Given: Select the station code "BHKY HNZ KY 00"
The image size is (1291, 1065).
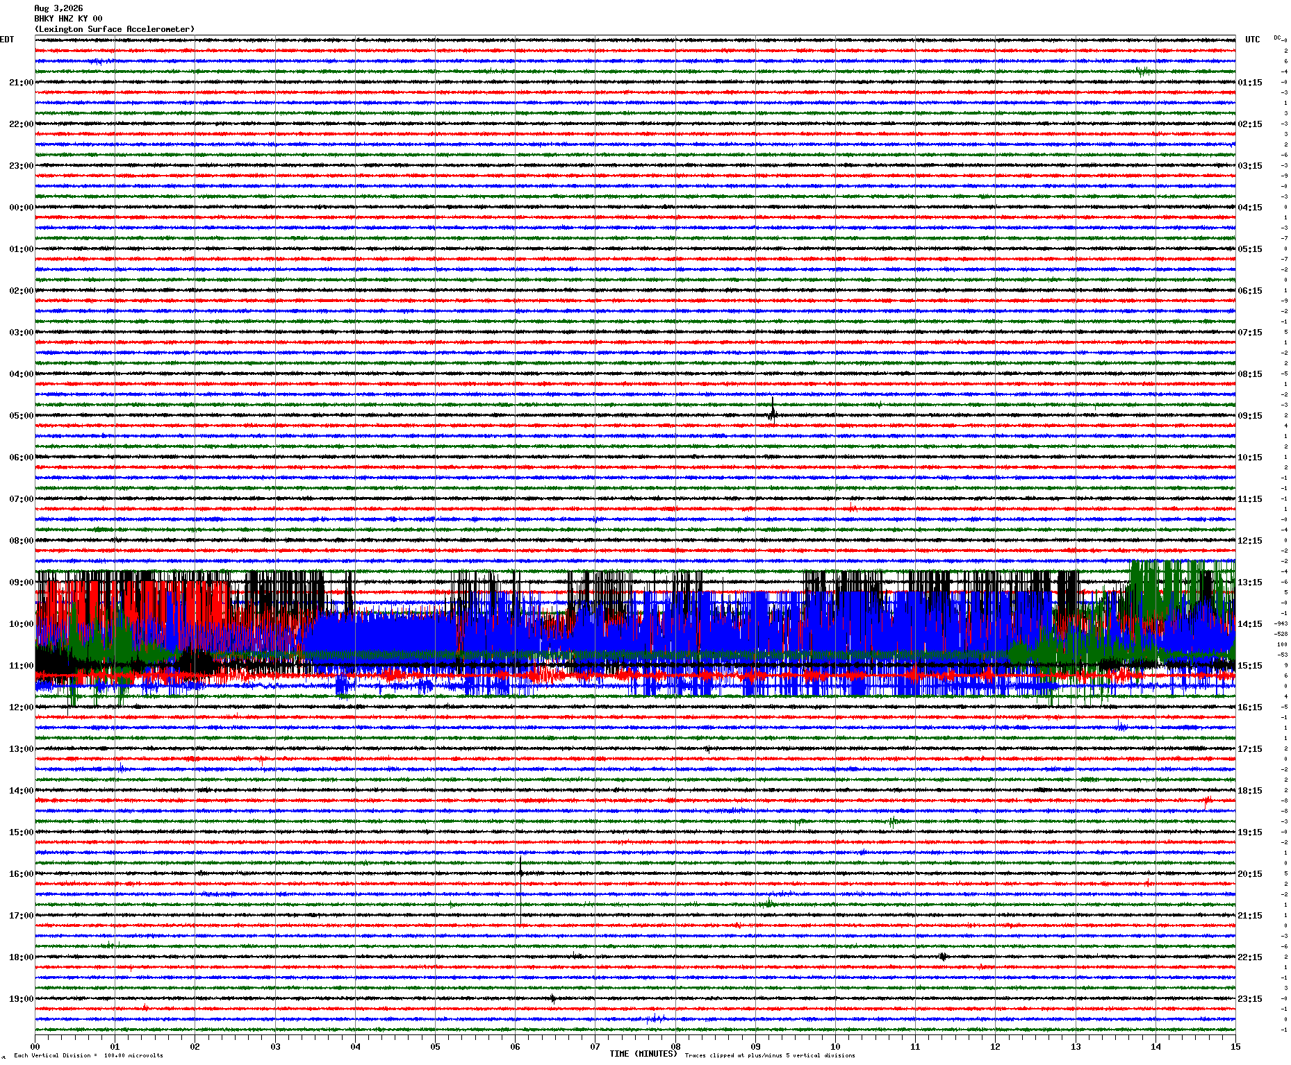Looking at the screenshot, I should point(68,19).
